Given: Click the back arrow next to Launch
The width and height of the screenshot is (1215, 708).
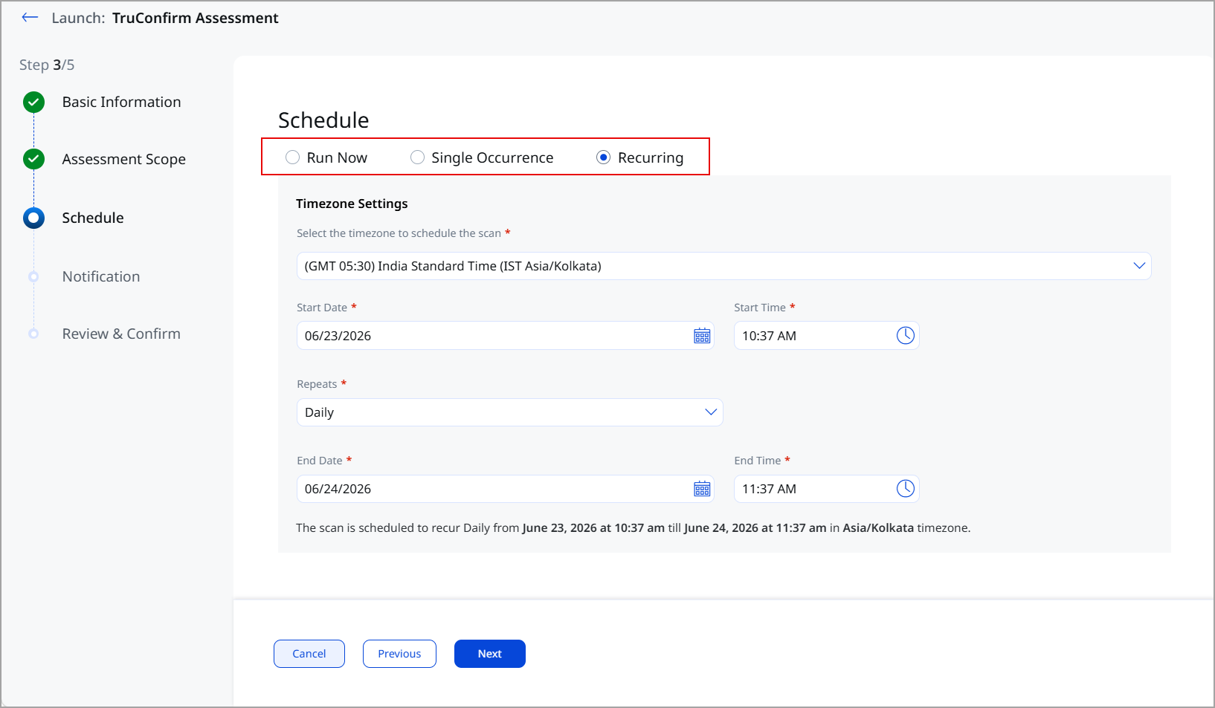Looking at the screenshot, I should (30, 18).
